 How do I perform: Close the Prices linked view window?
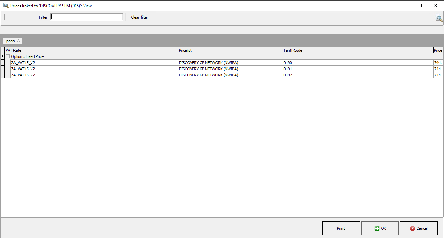click(x=436, y=6)
